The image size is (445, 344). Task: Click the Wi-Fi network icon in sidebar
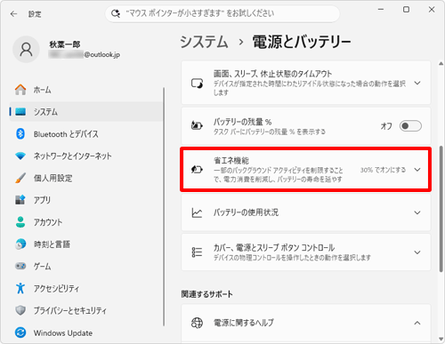[x=20, y=156]
